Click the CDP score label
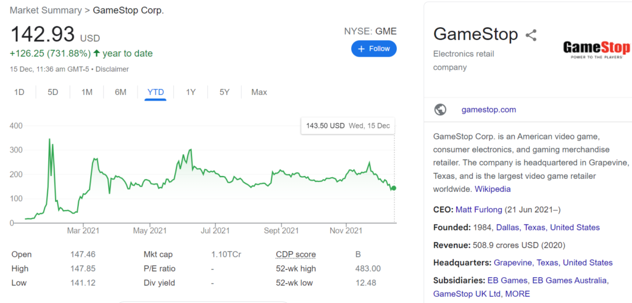The width and height of the screenshot is (632, 303). pos(296,255)
